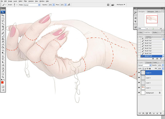Select the Move tool
Image resolution: width=165 pixels, height=119 pixels.
(3, 15)
